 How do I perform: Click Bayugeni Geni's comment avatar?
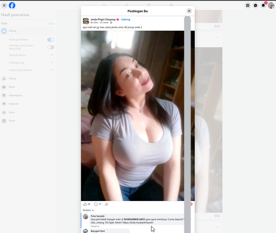[86, 231]
